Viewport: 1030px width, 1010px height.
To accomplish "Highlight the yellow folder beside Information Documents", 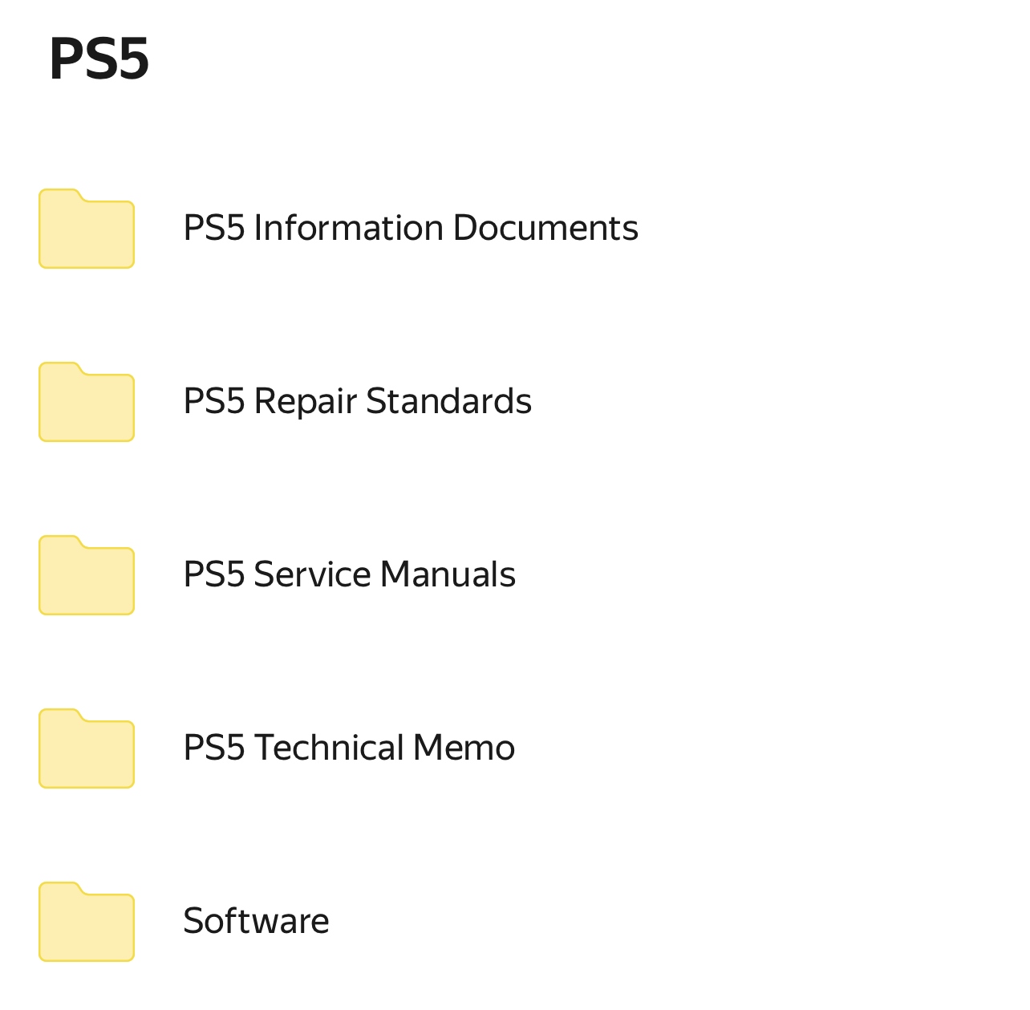I will click(87, 229).
